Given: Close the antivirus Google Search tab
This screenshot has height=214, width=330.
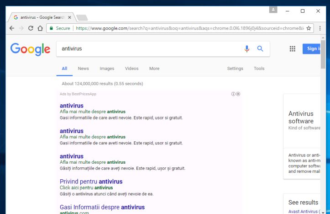Looking at the screenshot, I should [69, 17].
